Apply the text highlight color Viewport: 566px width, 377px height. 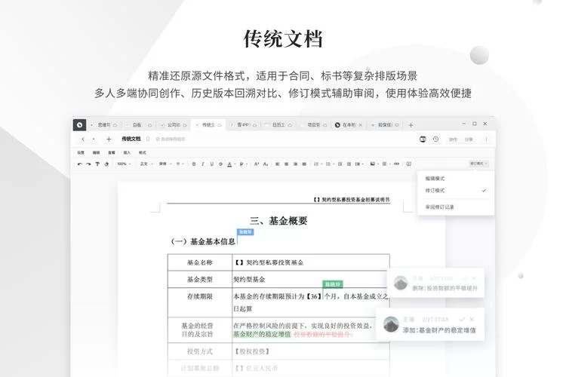[x=241, y=164]
